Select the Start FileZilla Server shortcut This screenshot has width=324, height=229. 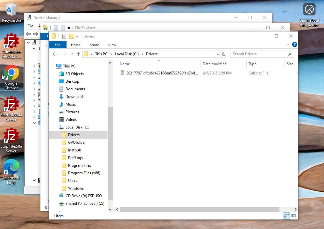11,109
